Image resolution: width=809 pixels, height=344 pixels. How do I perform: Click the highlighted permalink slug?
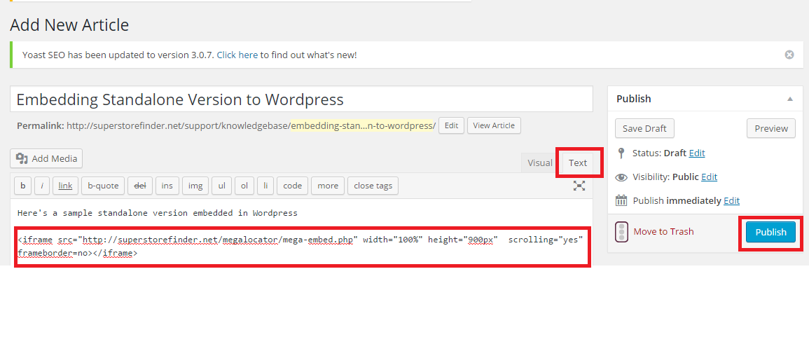click(x=364, y=126)
